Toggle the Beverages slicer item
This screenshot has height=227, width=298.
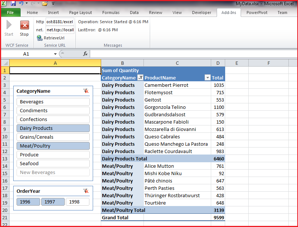tap(53, 102)
